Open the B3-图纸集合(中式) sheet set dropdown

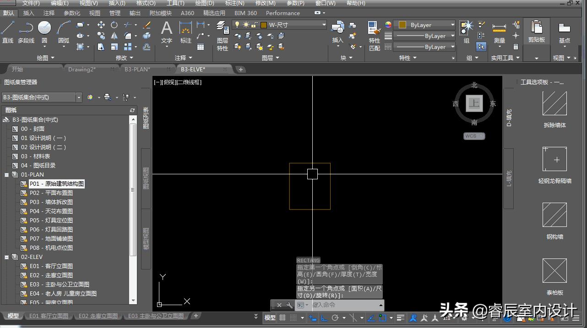79,97
